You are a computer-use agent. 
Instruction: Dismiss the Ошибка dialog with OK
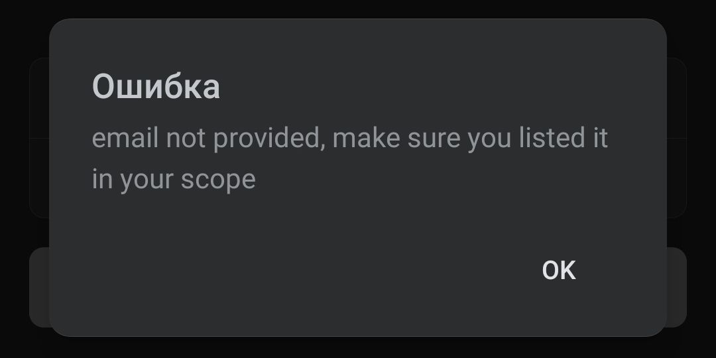coord(558,270)
